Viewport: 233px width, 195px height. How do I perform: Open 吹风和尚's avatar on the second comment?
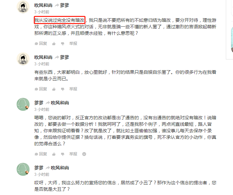23,59
